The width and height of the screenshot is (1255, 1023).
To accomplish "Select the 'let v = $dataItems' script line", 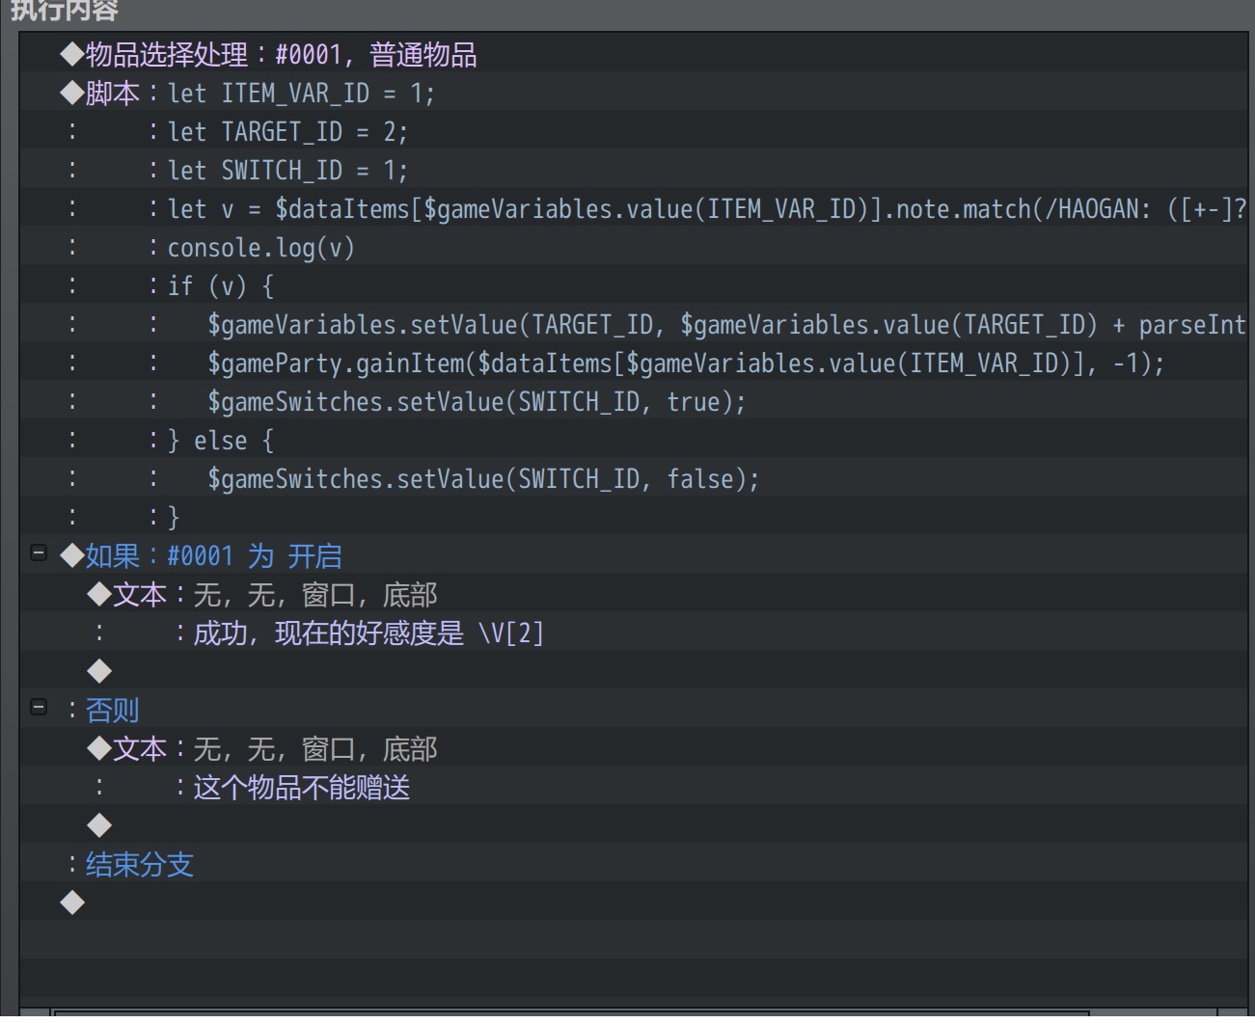I will [634, 207].
